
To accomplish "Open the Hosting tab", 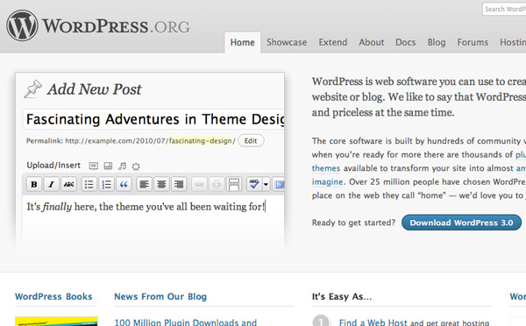I will (513, 42).
